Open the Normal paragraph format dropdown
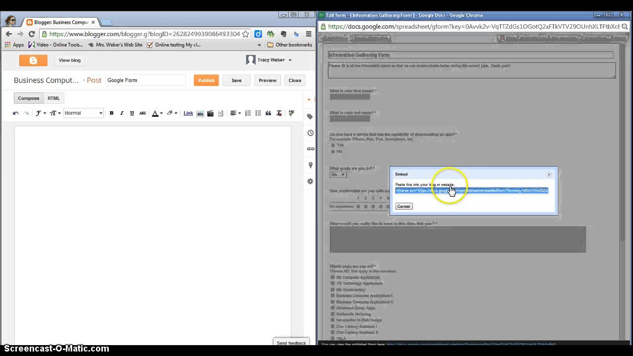This screenshot has width=633, height=356. tap(84, 113)
